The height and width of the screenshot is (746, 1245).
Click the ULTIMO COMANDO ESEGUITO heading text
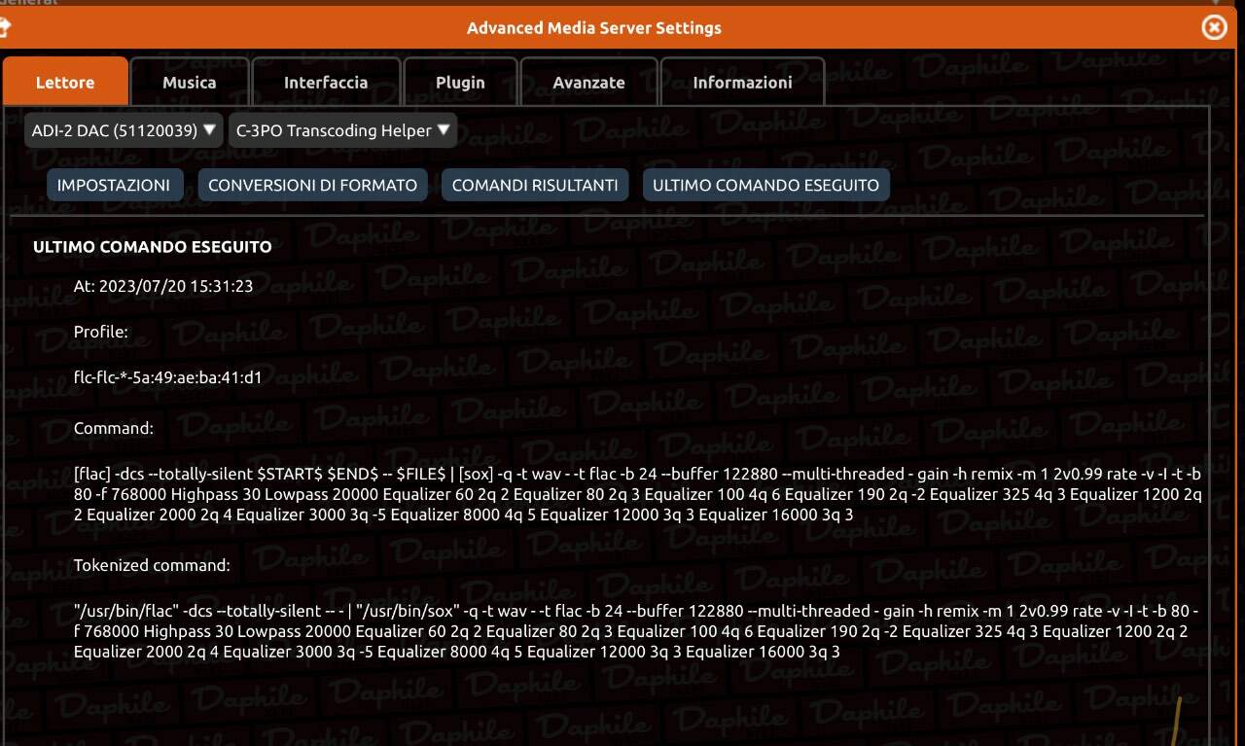(x=153, y=247)
